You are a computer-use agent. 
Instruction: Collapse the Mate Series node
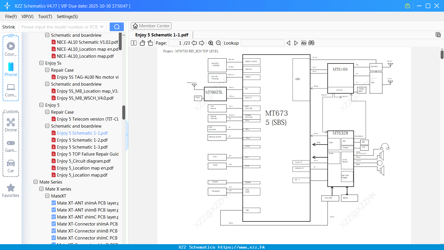(x=36, y=182)
